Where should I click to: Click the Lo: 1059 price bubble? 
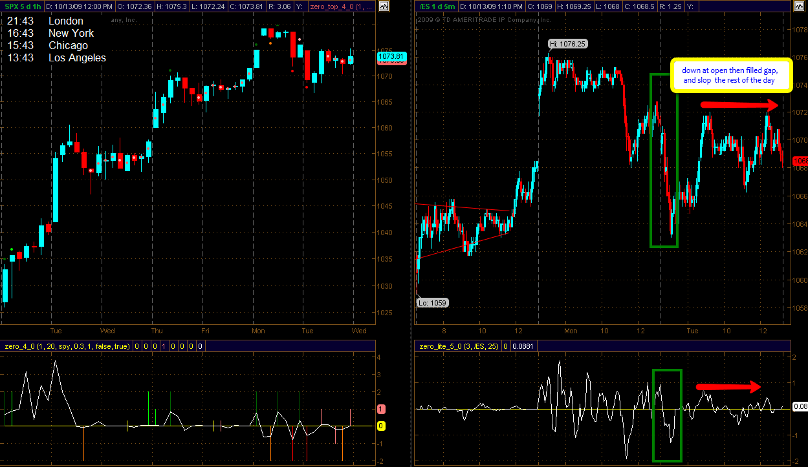click(x=431, y=302)
